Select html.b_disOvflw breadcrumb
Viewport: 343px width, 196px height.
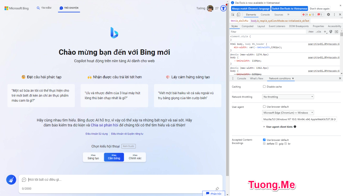click(239, 21)
